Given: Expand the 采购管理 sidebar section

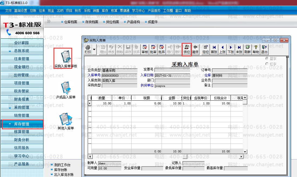Looking at the screenshot, I should [x=22, y=107].
